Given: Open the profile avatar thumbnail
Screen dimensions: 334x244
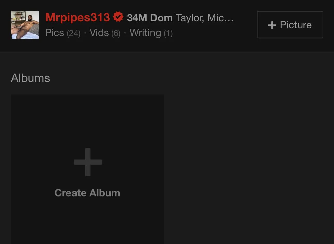Looking at the screenshot, I should pos(25,25).
